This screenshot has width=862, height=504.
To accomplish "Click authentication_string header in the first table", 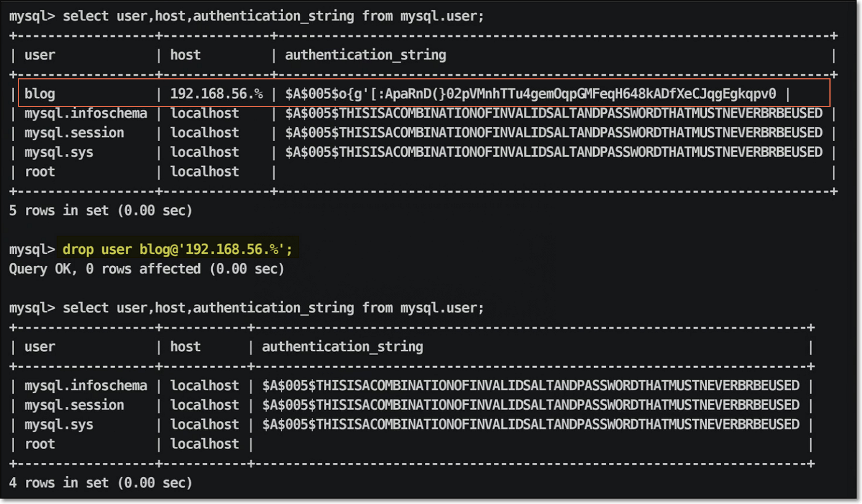I will 365,55.
